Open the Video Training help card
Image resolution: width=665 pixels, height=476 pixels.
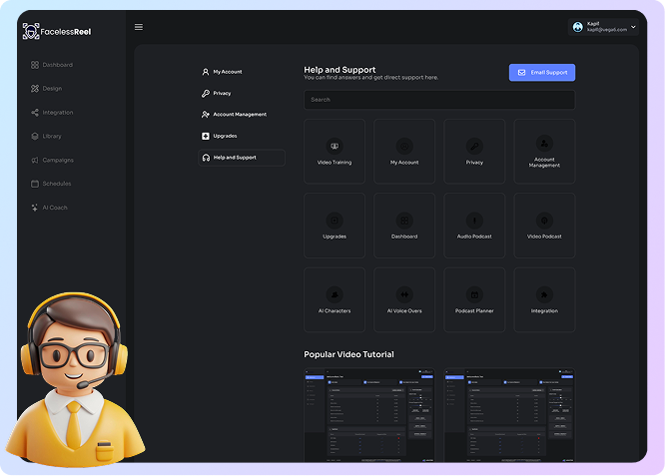(x=334, y=151)
